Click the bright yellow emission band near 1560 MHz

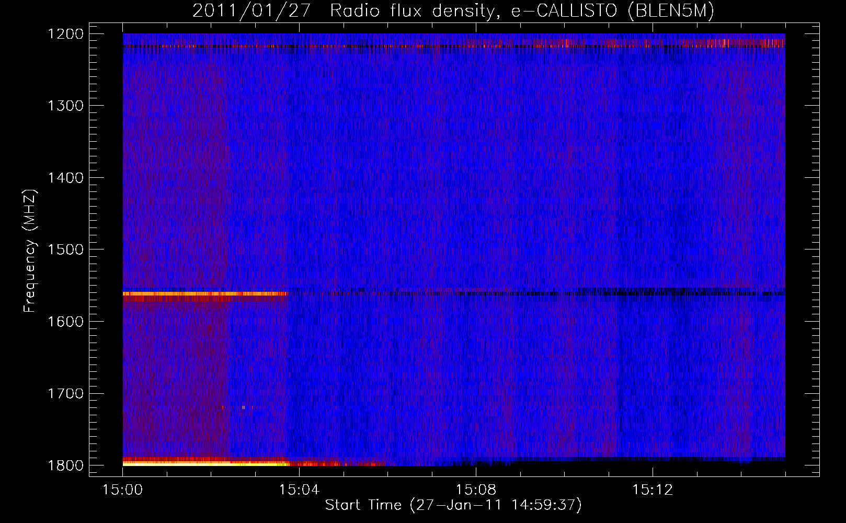[205, 294]
